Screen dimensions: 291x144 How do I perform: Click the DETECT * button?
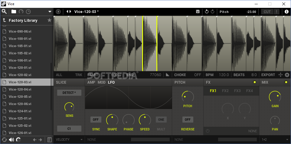pos(69,93)
